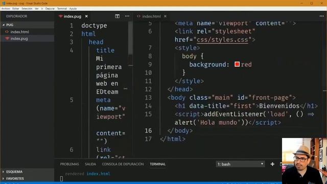Switch to the index.html editor tab
This screenshot has height=184, width=327.
[151, 16]
